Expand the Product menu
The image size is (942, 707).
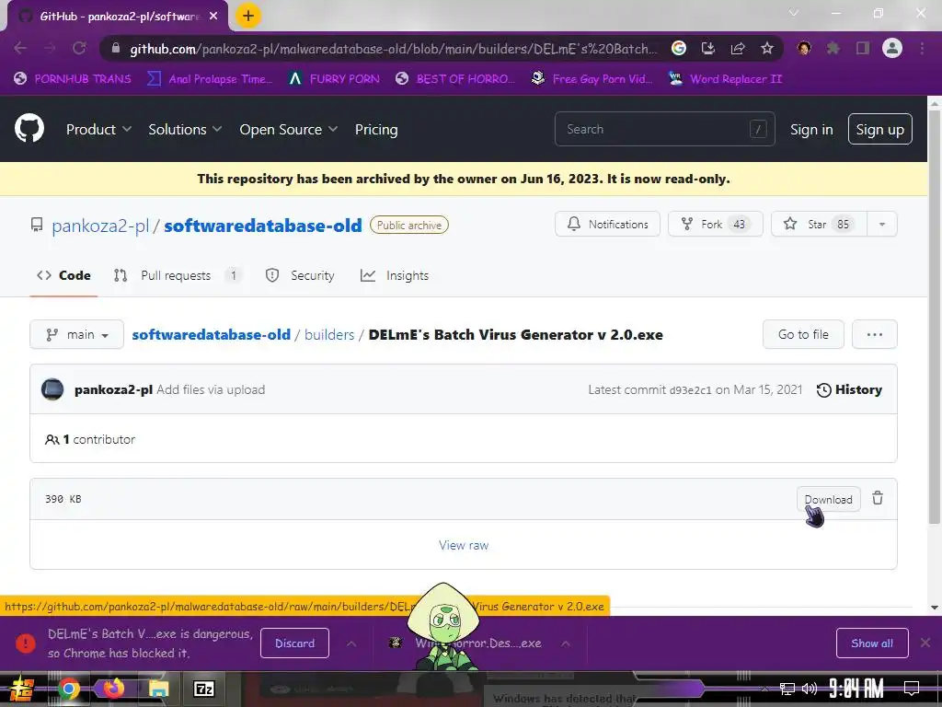point(98,129)
